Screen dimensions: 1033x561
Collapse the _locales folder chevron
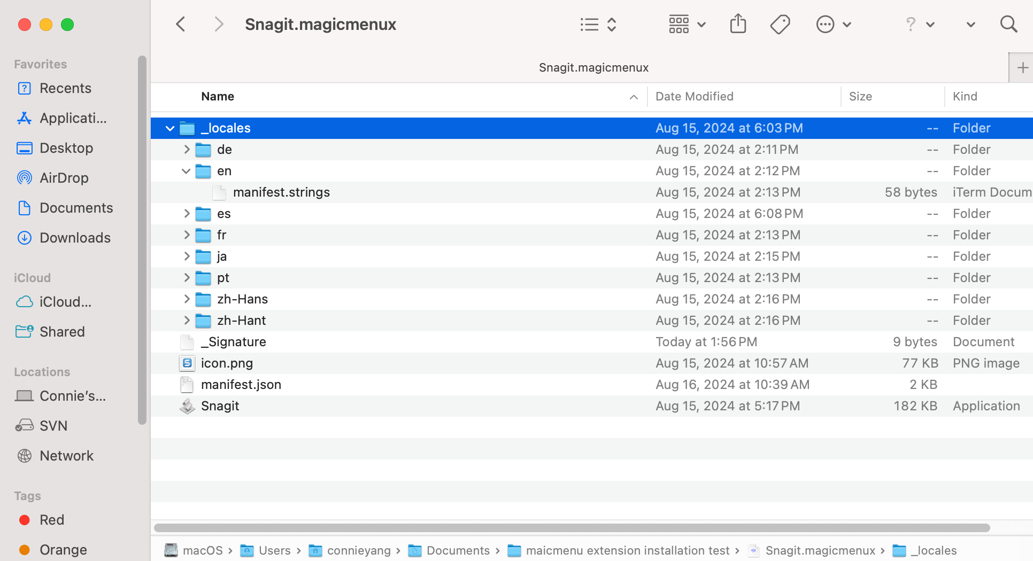click(170, 128)
